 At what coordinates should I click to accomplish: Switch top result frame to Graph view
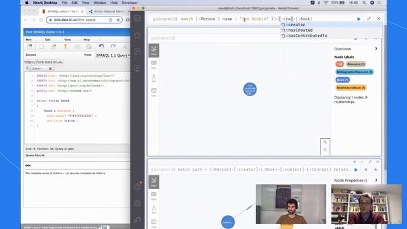154,50
